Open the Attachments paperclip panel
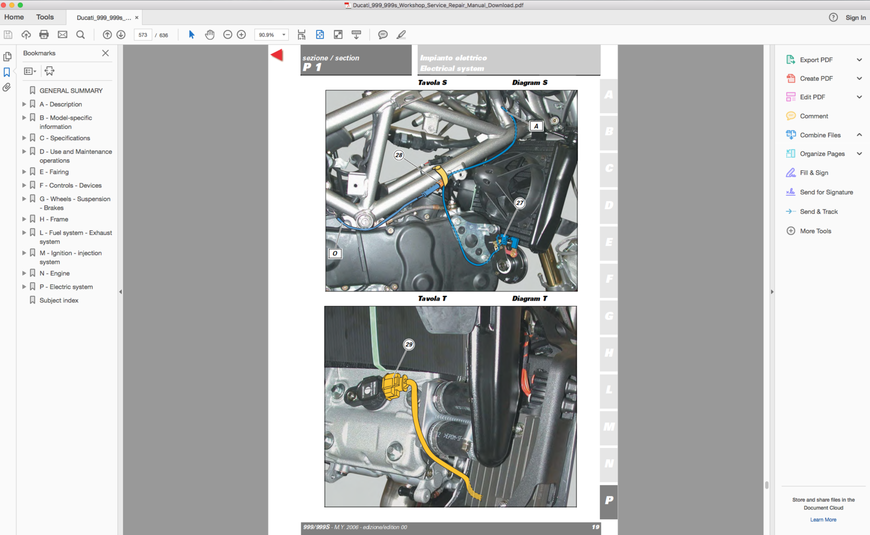 pyautogui.click(x=7, y=88)
